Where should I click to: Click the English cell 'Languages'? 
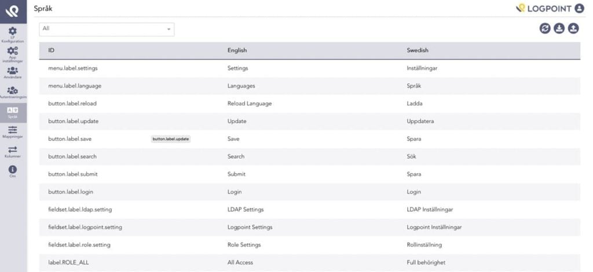[x=241, y=86]
